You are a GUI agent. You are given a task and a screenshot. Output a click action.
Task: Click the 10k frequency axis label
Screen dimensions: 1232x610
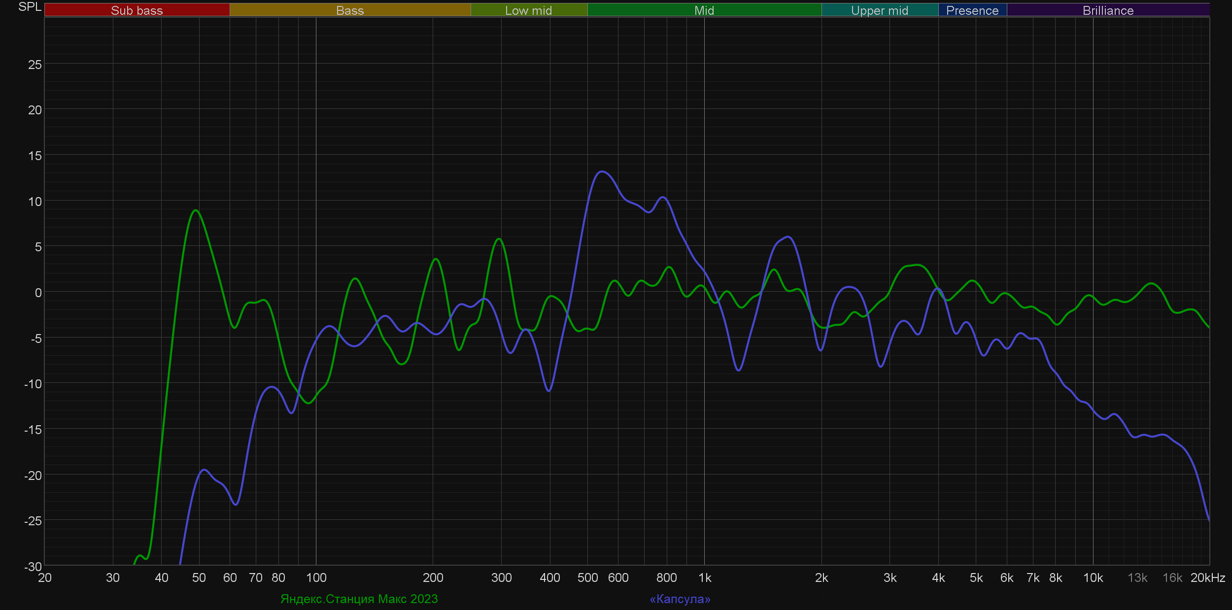click(x=1093, y=577)
